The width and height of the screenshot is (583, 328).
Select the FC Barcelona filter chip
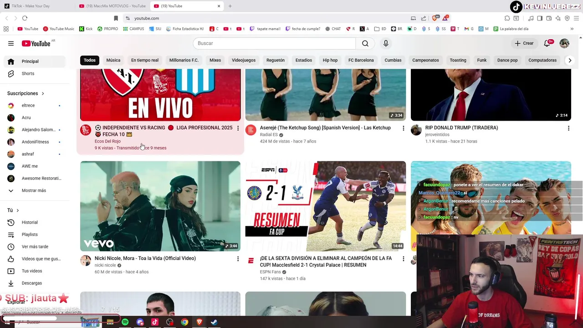(x=361, y=60)
